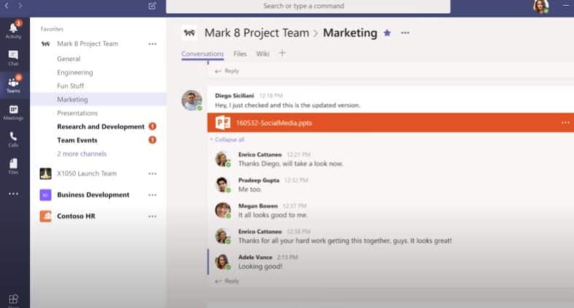The height and width of the screenshot is (308, 574).
Task: Click Reply above Diego's message
Action: click(227, 71)
